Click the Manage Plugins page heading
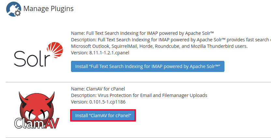271x138 pixels. pos(48,8)
